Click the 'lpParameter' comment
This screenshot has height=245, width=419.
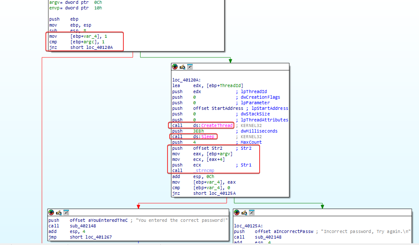[x=255, y=103]
